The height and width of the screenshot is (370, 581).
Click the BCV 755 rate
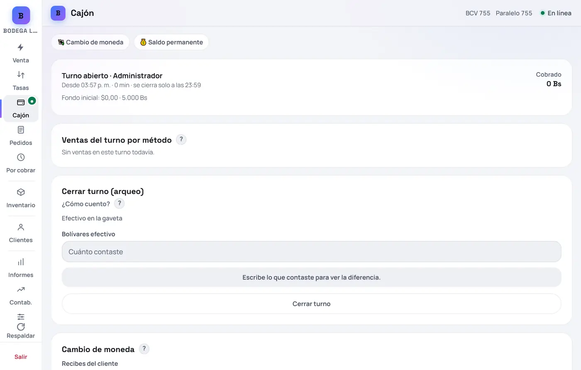click(478, 13)
